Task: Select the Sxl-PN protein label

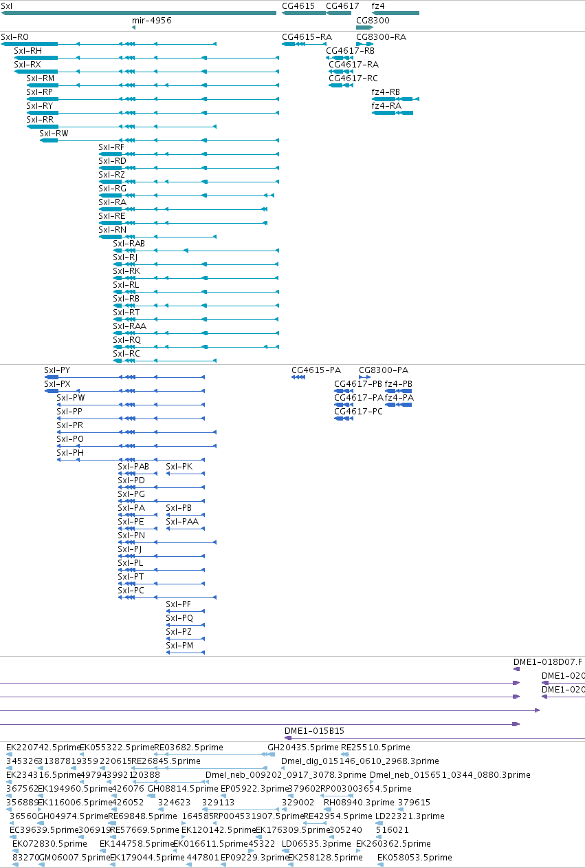Action: point(131,536)
